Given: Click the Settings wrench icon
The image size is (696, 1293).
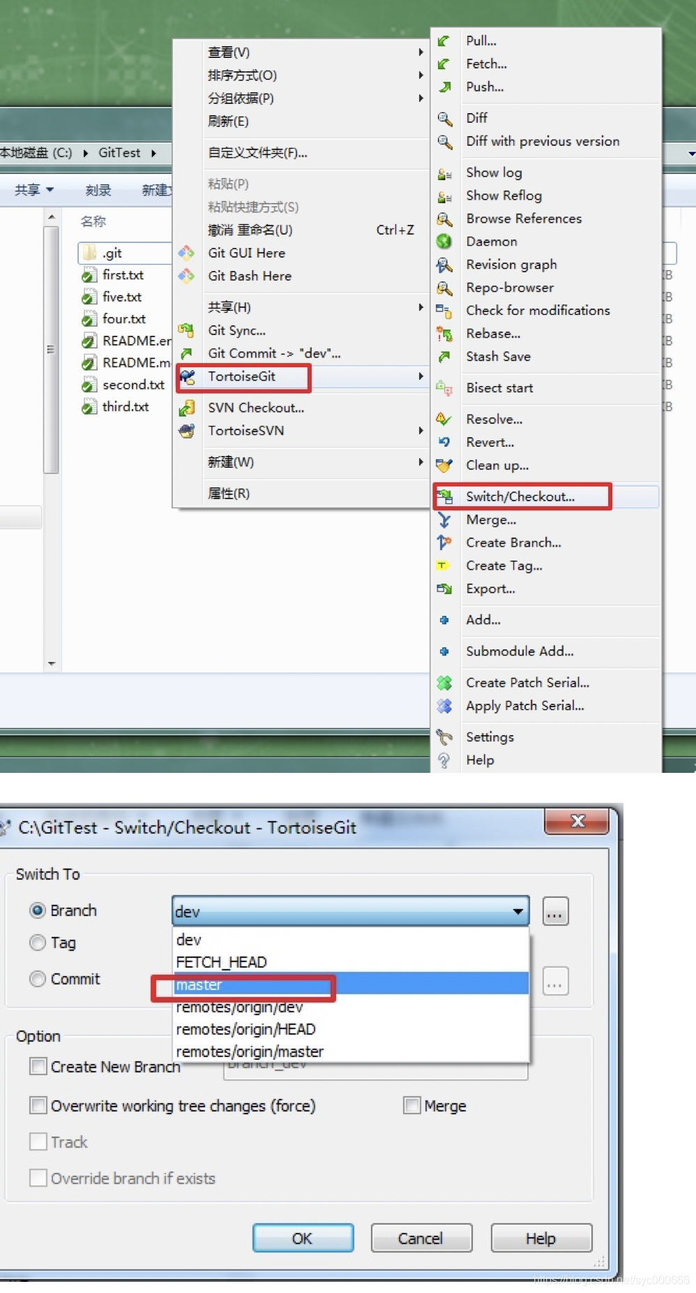Looking at the screenshot, I should (x=444, y=737).
